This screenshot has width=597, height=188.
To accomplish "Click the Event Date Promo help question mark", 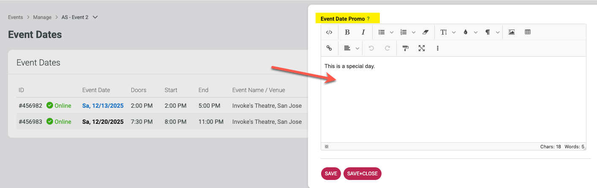I will pyautogui.click(x=368, y=19).
